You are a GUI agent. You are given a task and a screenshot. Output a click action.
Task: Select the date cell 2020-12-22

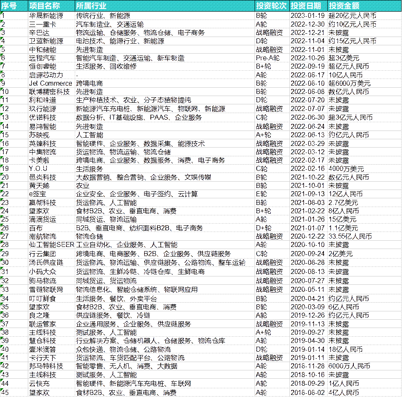coord(308,237)
